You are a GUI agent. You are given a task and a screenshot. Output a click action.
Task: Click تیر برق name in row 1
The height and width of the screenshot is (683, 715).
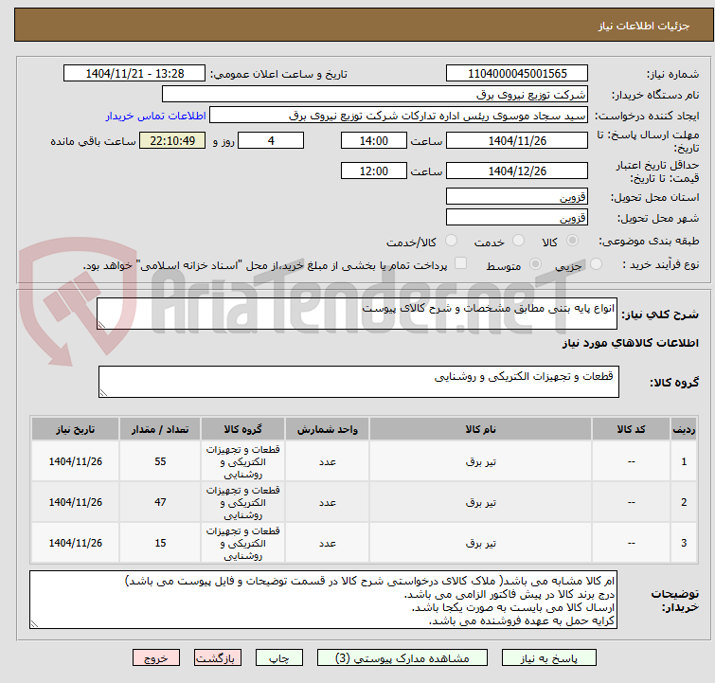(x=481, y=461)
